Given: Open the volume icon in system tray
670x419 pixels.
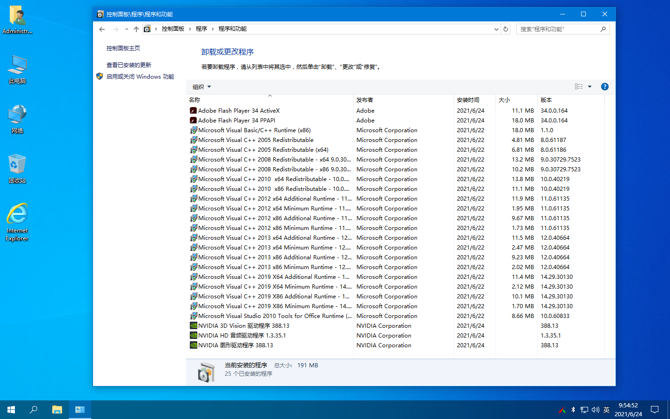Looking at the screenshot, I should click(x=596, y=410).
